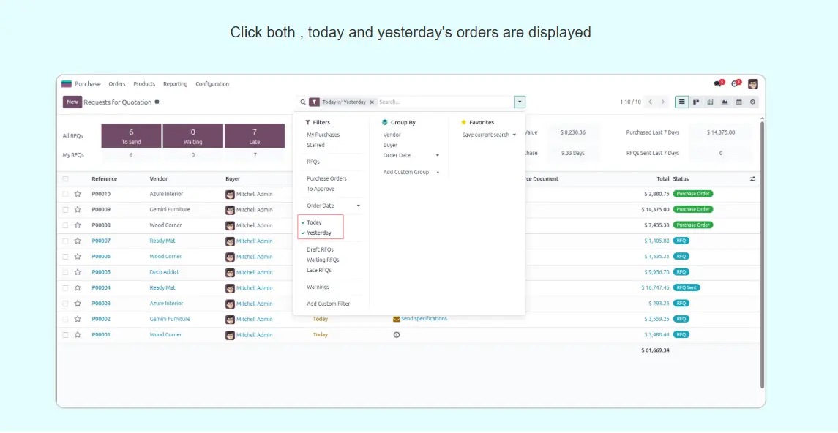Click the gear icon beside Requests for Quotation

click(157, 102)
